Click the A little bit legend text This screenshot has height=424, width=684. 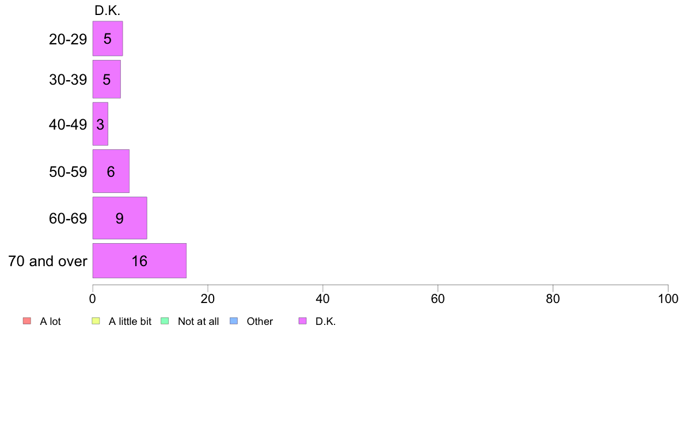130,321
